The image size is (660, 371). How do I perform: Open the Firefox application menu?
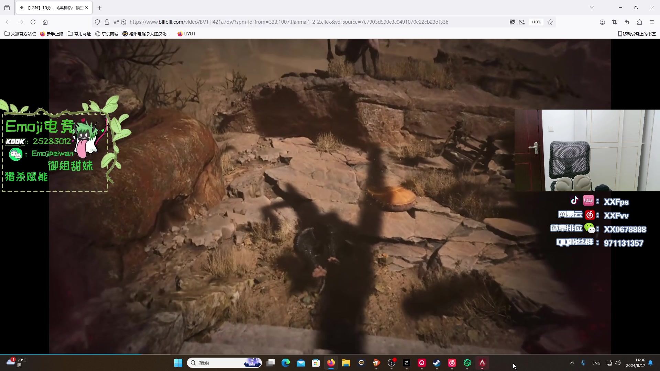click(652, 22)
